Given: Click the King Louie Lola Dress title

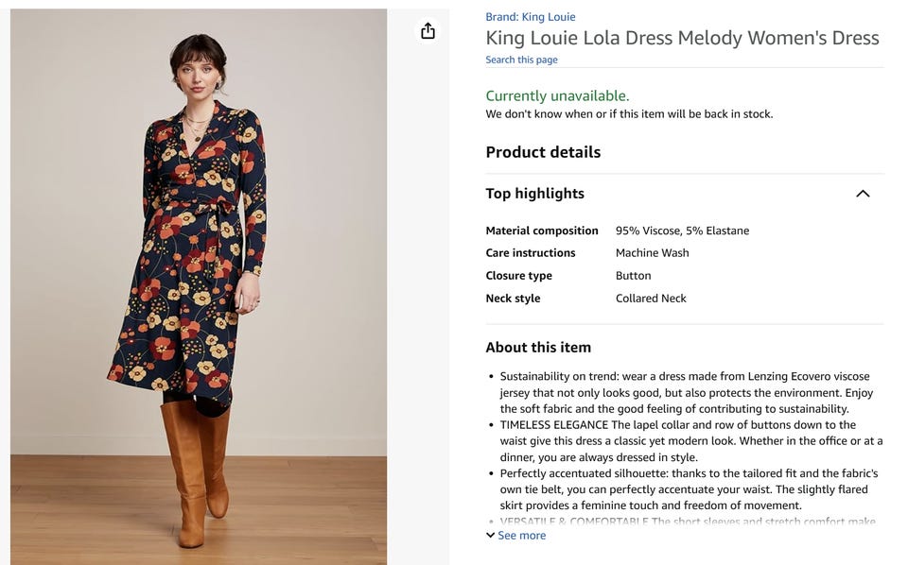Looking at the screenshot, I should click(x=682, y=38).
